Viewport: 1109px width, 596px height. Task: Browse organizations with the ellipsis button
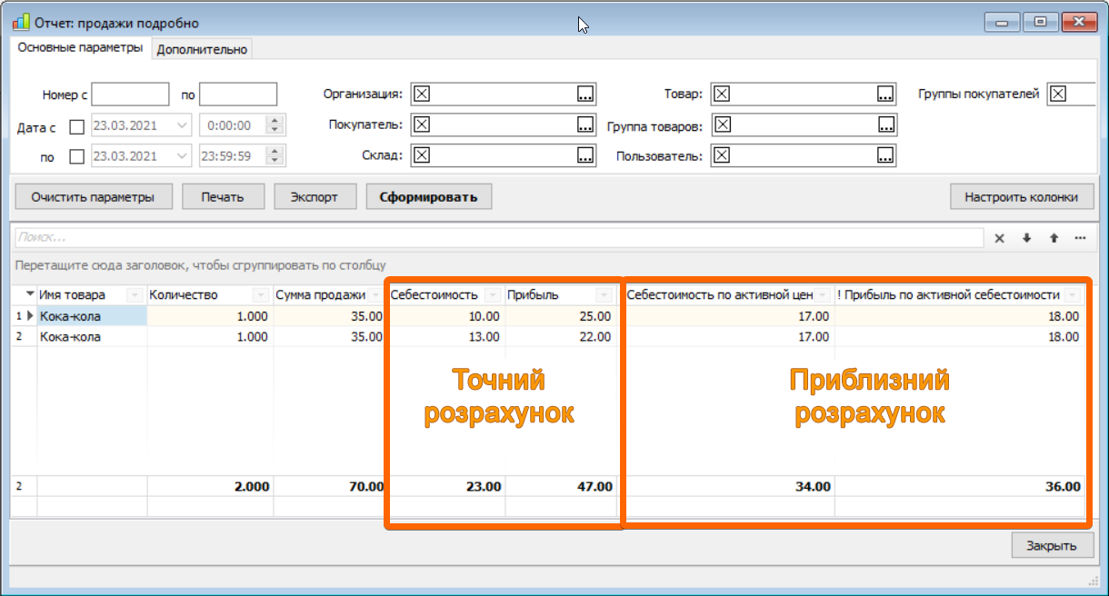pos(585,94)
